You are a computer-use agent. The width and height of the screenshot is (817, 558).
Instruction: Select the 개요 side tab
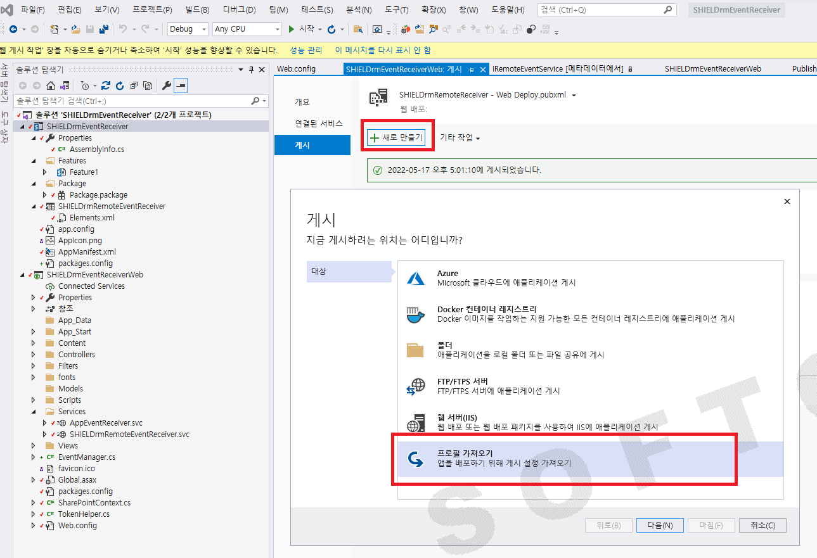pos(302,102)
